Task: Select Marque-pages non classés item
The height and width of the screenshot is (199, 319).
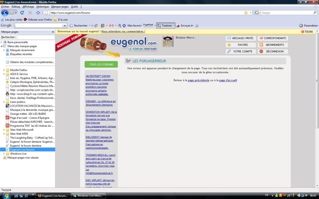Action: click(x=23, y=158)
